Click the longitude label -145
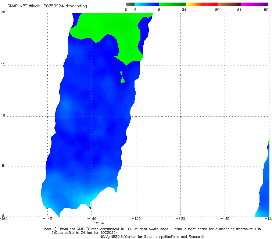The width and height of the screenshot is (272, 239). coord(47,219)
